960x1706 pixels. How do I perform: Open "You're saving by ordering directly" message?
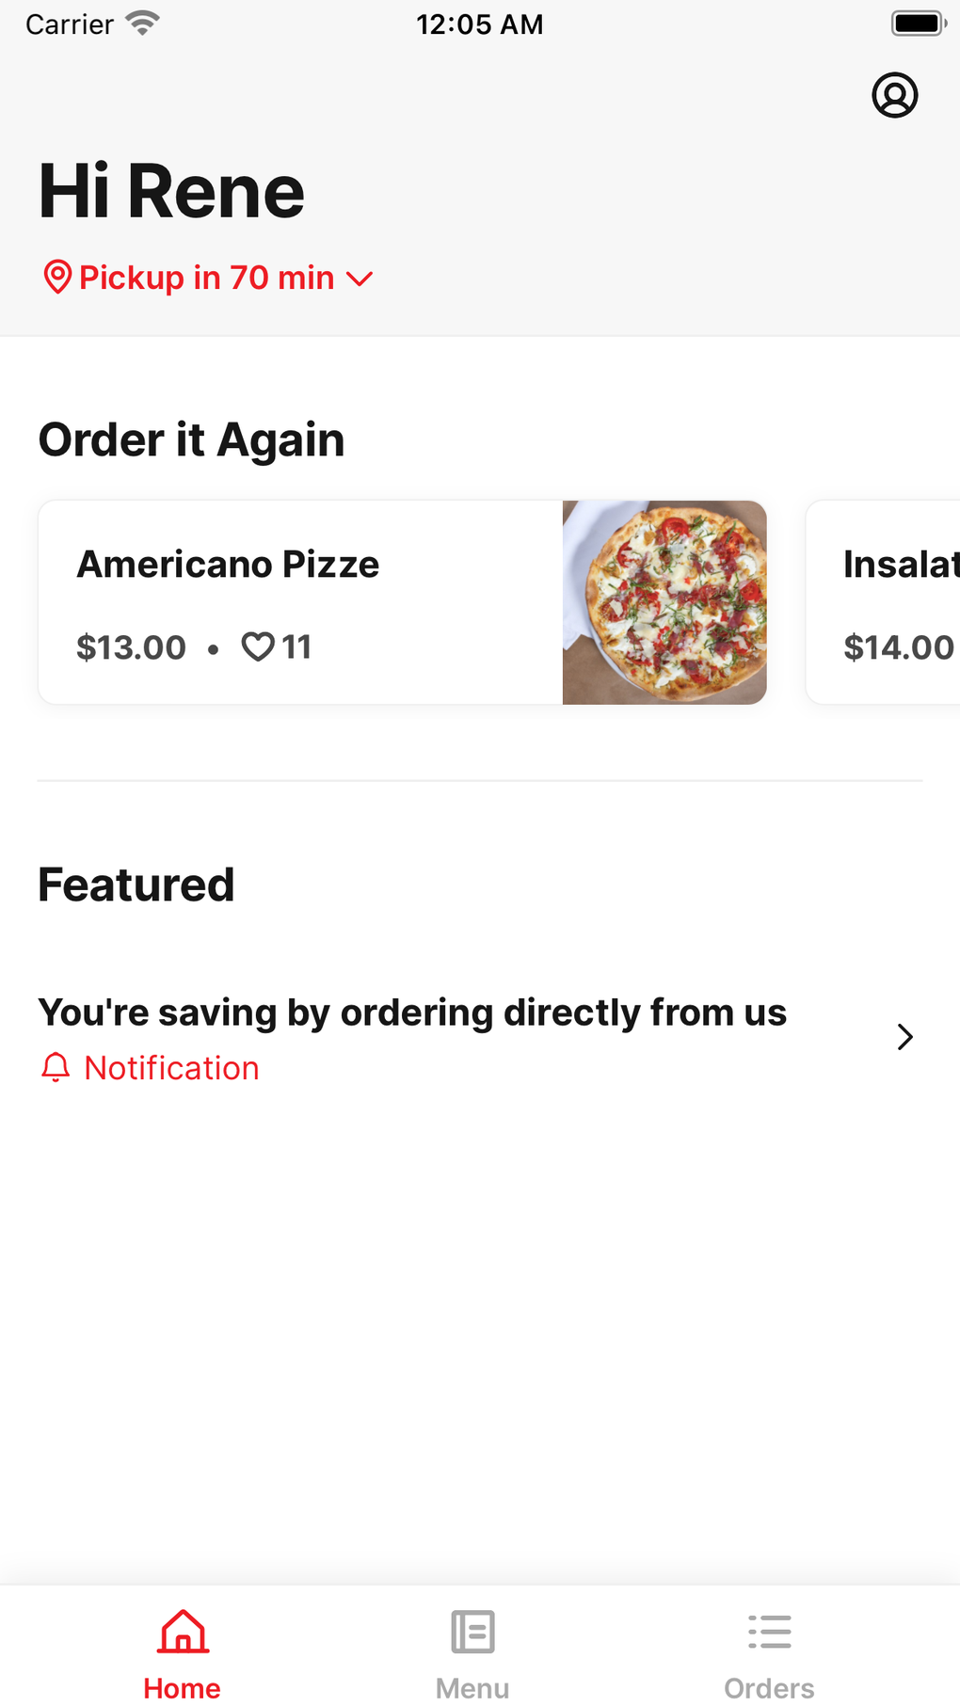coord(412,1012)
